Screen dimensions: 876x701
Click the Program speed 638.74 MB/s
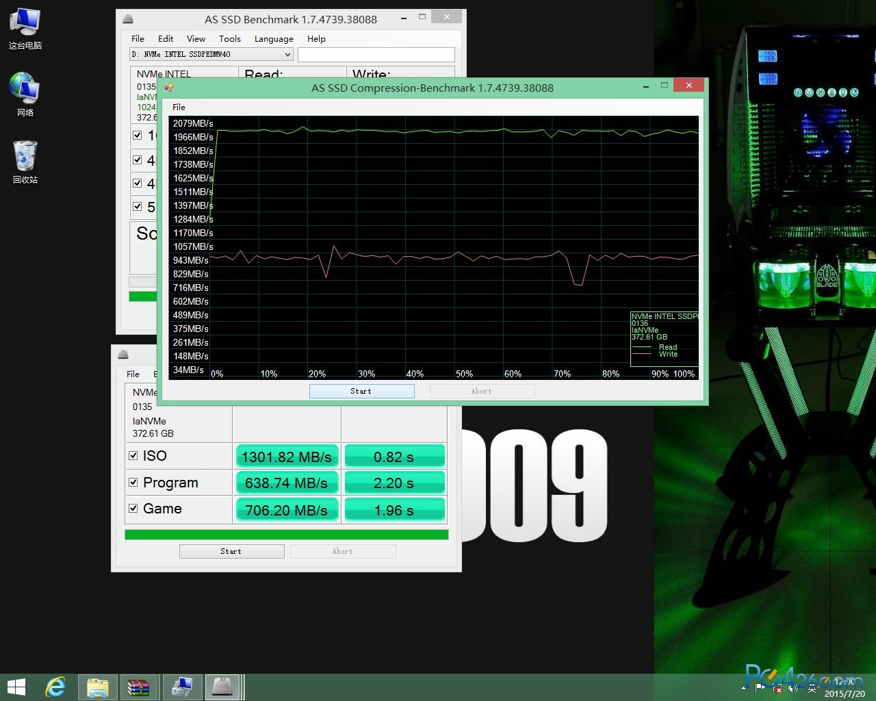click(286, 483)
